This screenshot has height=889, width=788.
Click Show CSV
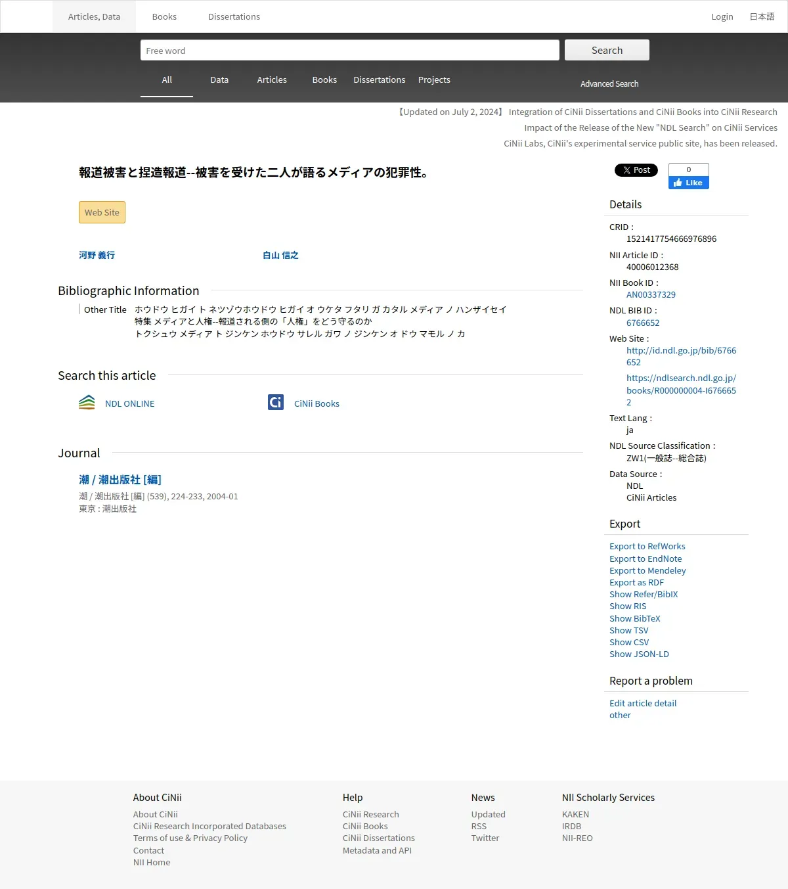coord(629,642)
